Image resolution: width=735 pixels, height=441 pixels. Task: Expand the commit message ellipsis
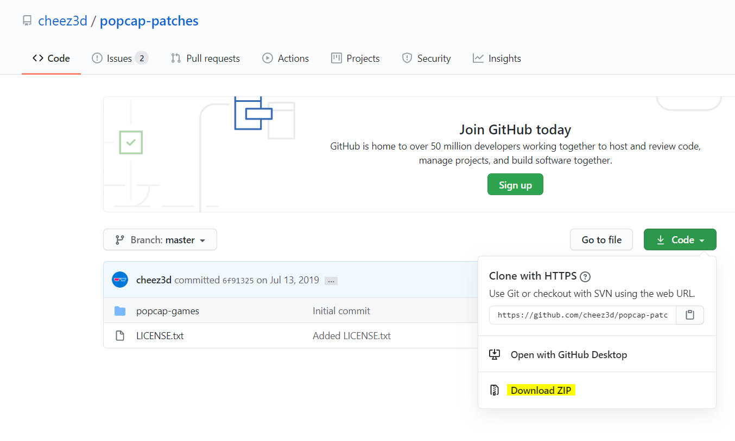331,281
